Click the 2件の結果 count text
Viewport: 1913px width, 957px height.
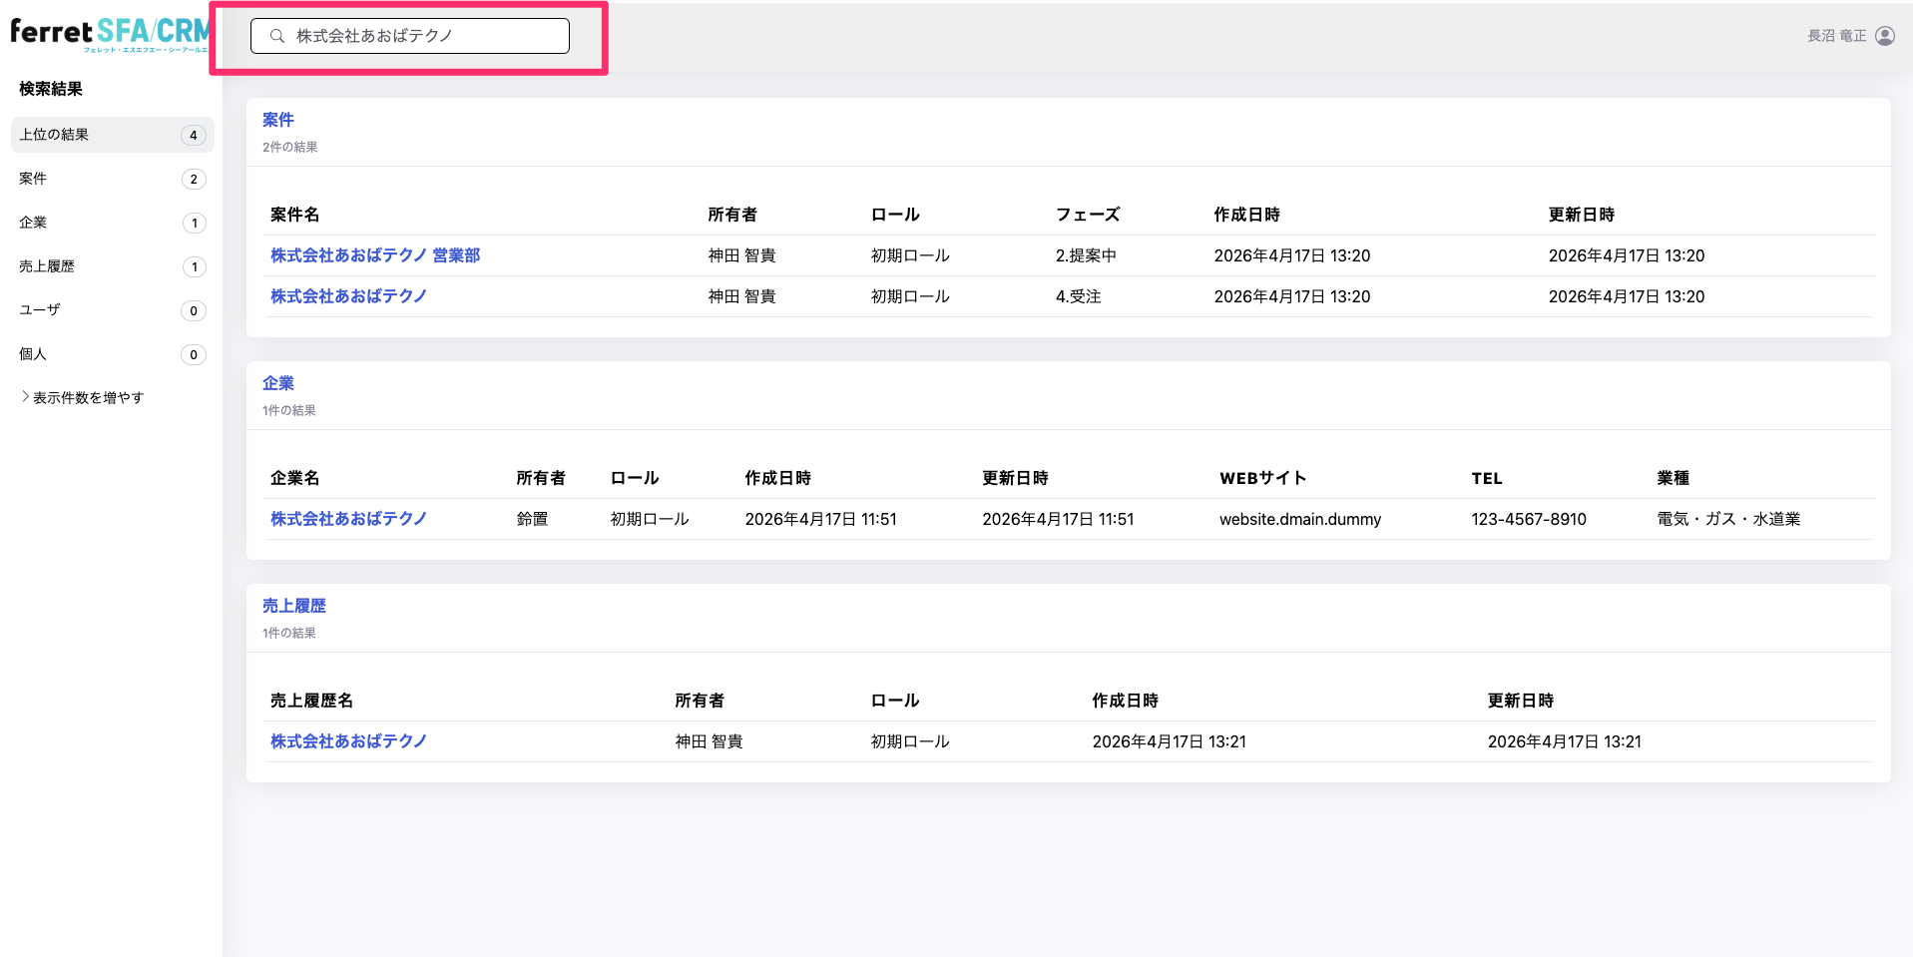tap(290, 147)
